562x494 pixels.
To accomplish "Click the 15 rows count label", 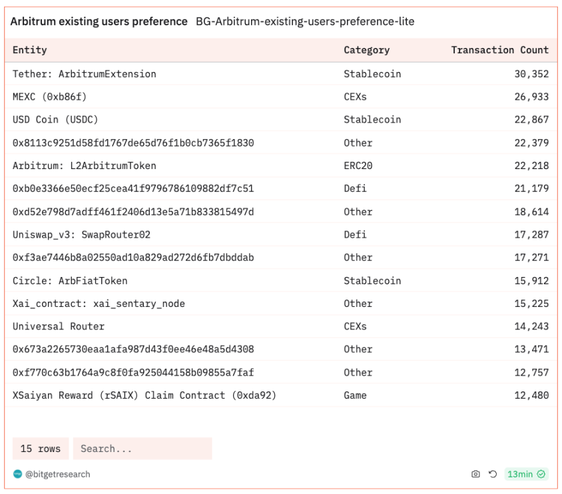I will pyautogui.click(x=41, y=449).
